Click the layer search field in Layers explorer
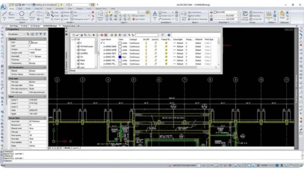Viewport: 304px width, 171px height. [147, 35]
